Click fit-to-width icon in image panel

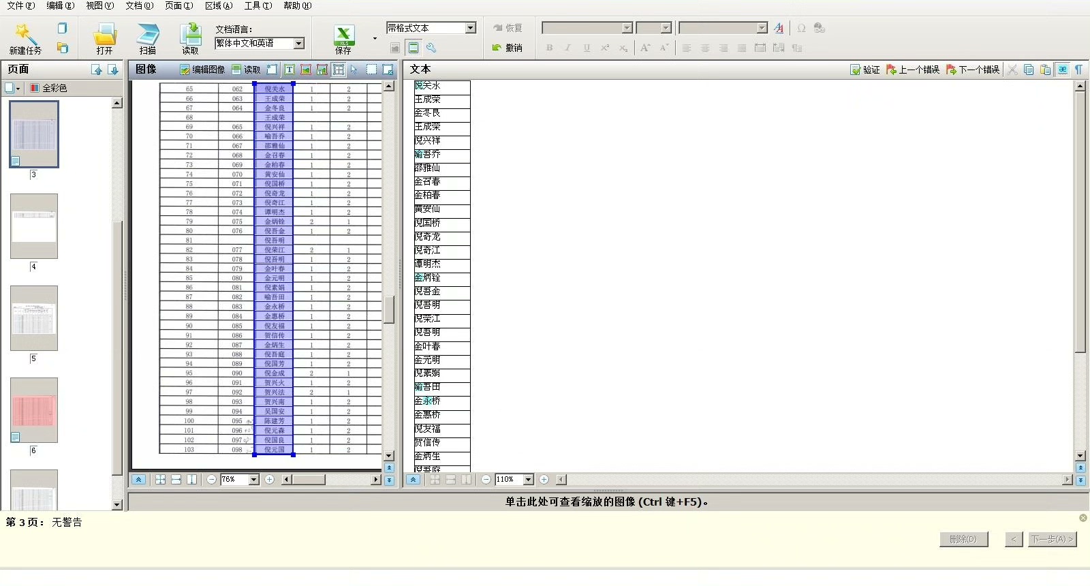click(x=176, y=480)
